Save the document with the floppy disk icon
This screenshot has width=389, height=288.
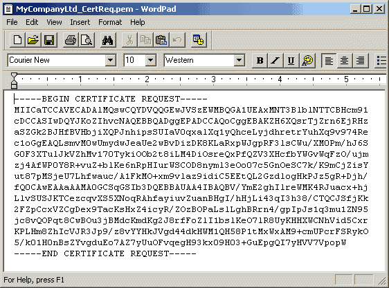point(49,40)
